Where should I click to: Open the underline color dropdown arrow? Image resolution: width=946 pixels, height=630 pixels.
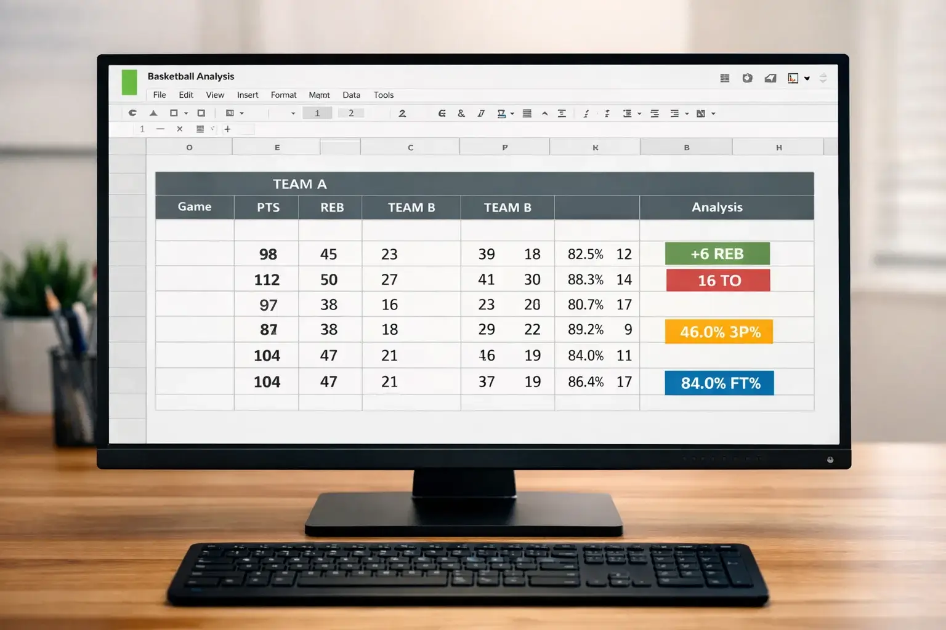coord(512,114)
